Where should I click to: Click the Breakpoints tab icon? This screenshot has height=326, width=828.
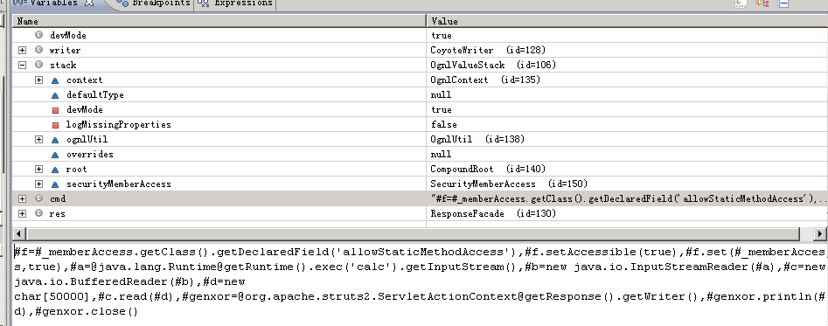coord(122,3)
